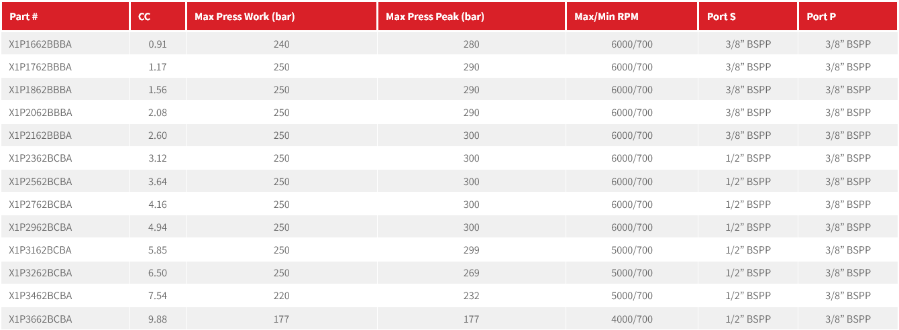Select the 232 peak pressure cell
The height and width of the screenshot is (330, 899).
click(472, 296)
